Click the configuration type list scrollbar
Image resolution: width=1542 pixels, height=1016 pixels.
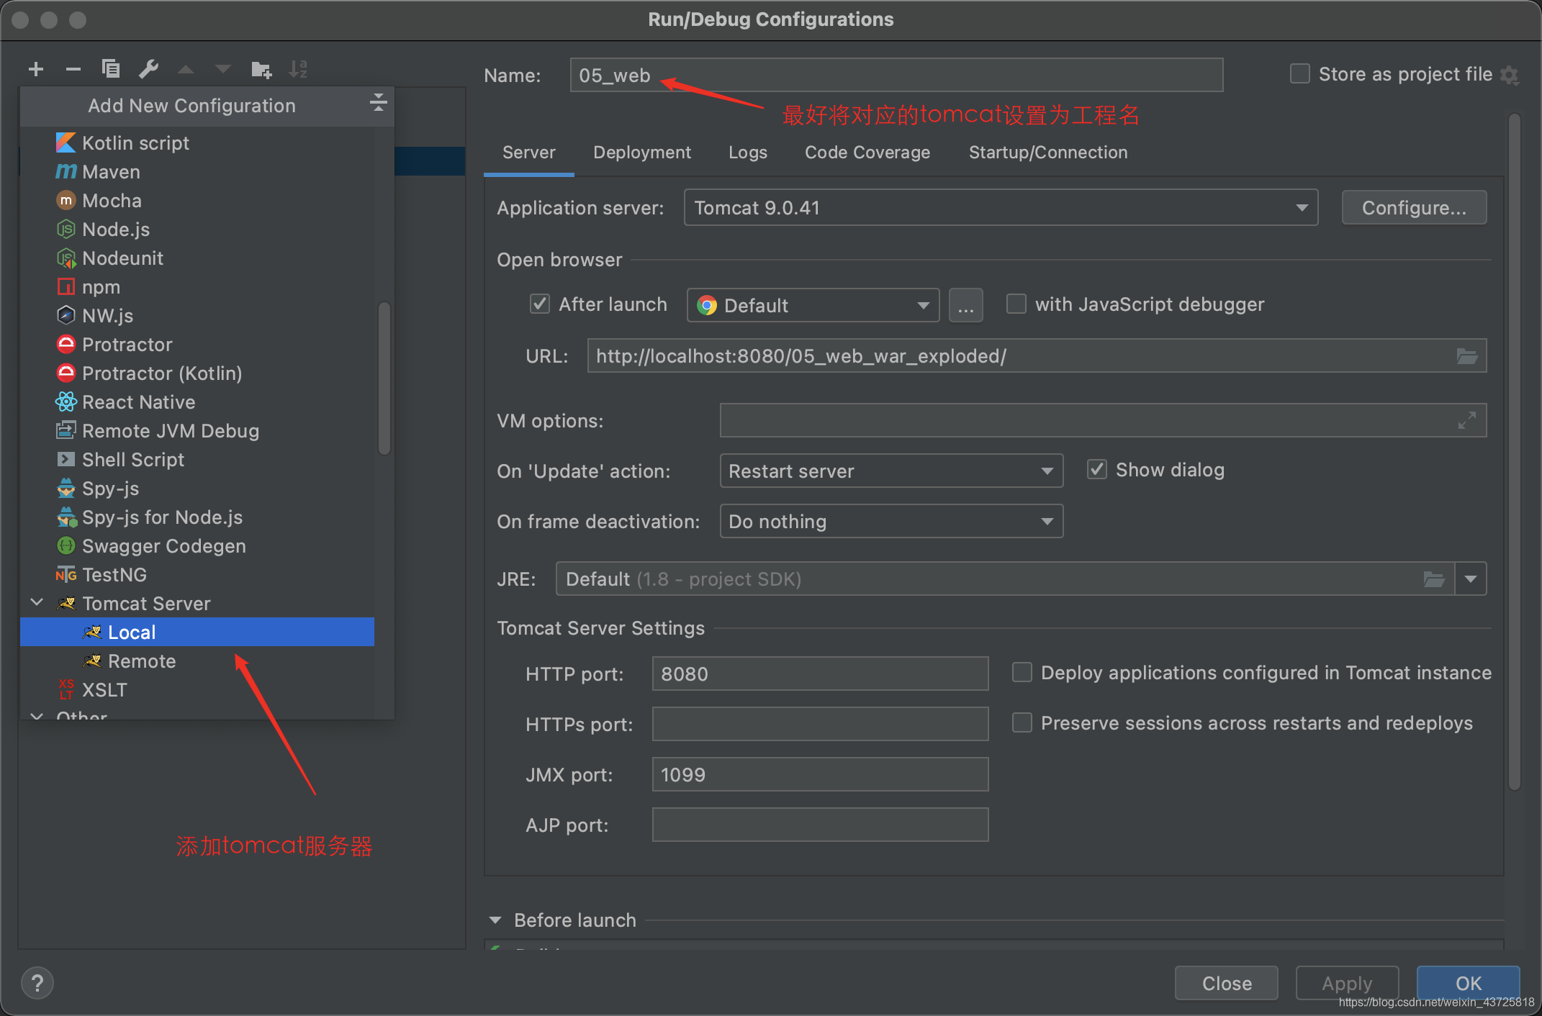pos(384,378)
